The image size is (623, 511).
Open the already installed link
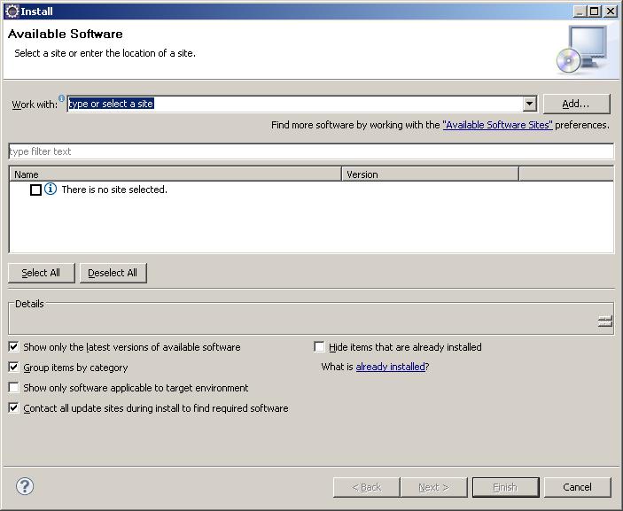tap(390, 367)
